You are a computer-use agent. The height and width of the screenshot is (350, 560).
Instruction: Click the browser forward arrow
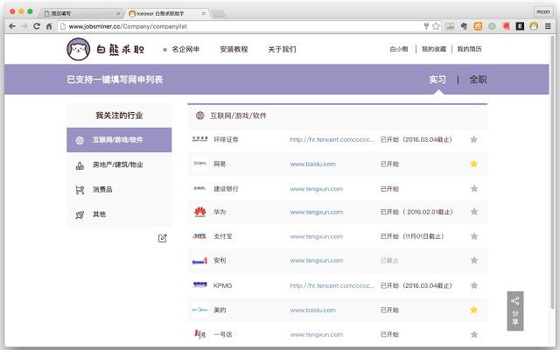click(x=24, y=26)
